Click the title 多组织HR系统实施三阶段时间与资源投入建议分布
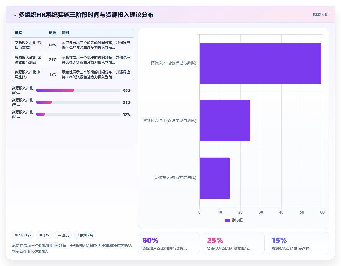Viewport: 341px width, 266px height. pos(86,15)
